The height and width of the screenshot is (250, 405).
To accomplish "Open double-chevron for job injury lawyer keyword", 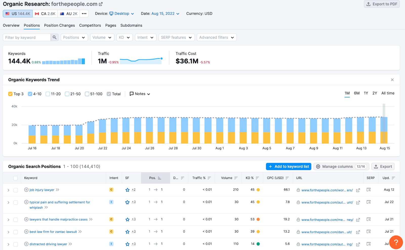I will point(57,190).
